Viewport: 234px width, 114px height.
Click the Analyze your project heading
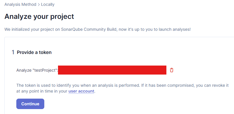click(x=39, y=17)
